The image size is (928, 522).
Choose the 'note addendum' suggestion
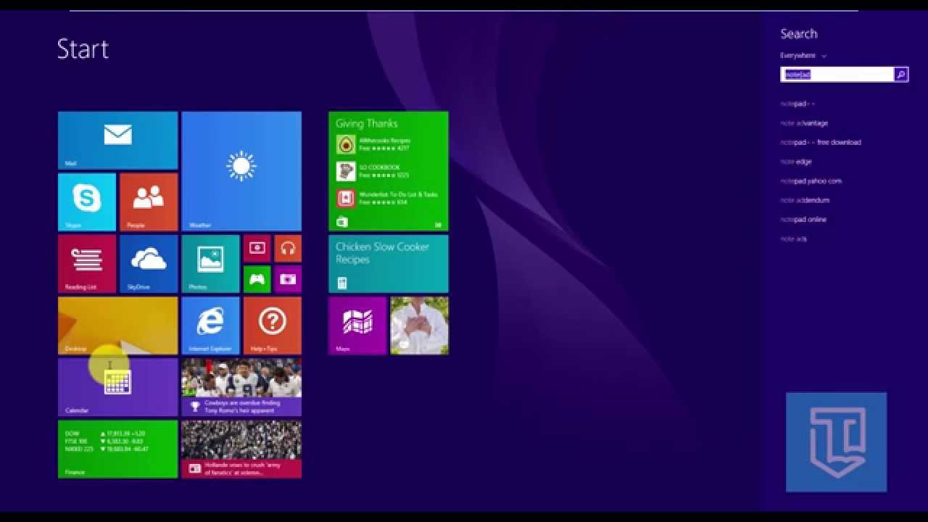pos(805,200)
